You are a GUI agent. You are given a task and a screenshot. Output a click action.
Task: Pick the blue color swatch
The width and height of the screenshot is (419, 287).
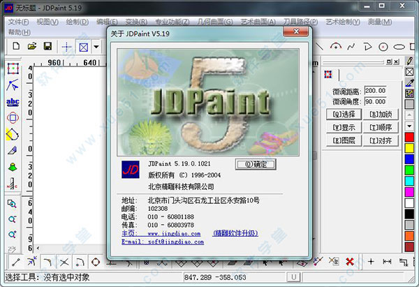pyautogui.click(x=409, y=159)
